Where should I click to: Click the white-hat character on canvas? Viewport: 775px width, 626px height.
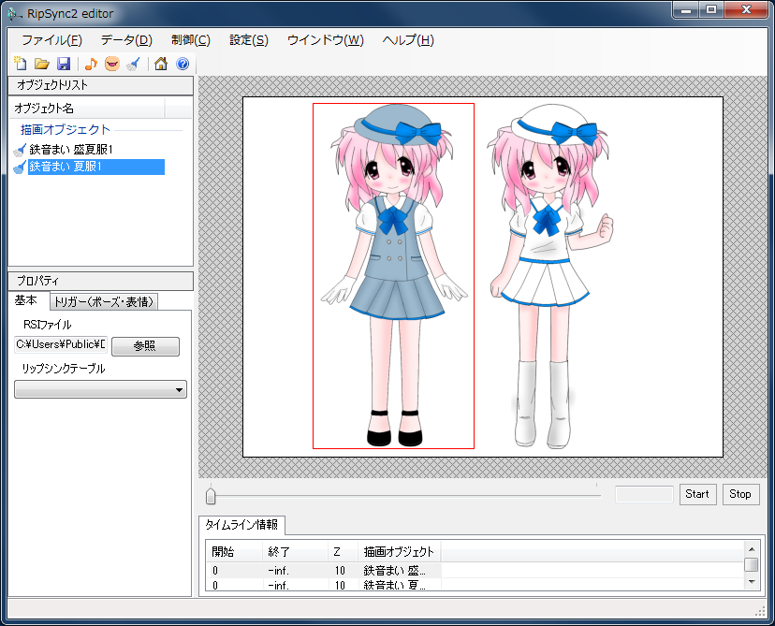click(550, 276)
